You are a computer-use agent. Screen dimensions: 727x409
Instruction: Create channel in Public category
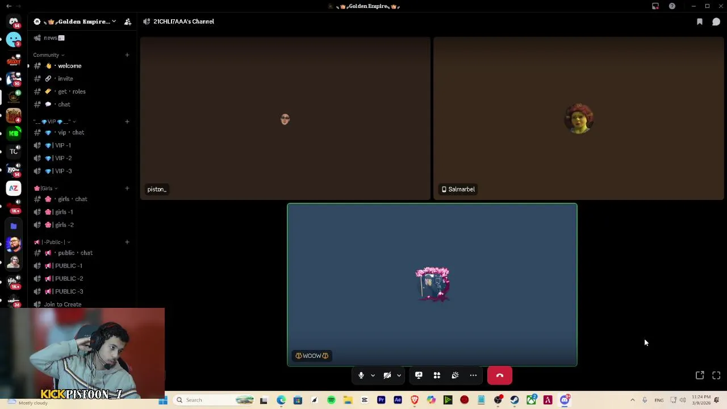tap(127, 242)
